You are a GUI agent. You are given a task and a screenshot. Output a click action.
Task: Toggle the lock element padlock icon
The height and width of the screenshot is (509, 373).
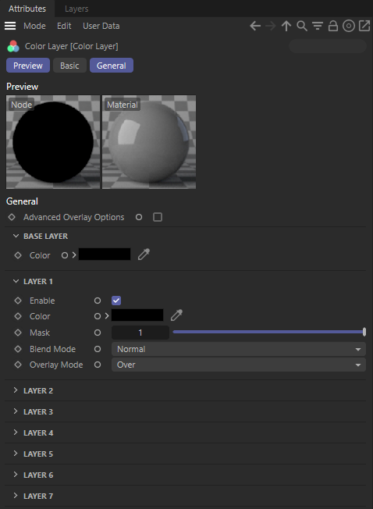tap(333, 26)
